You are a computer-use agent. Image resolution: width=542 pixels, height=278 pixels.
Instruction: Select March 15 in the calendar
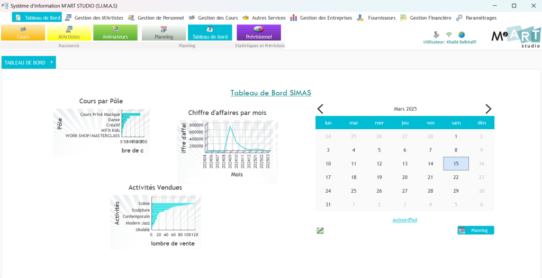[x=456, y=164]
